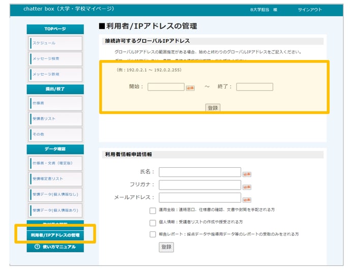350x273 pixels.
Task: Check the 運用全般 checkbox
Action: (x=153, y=210)
